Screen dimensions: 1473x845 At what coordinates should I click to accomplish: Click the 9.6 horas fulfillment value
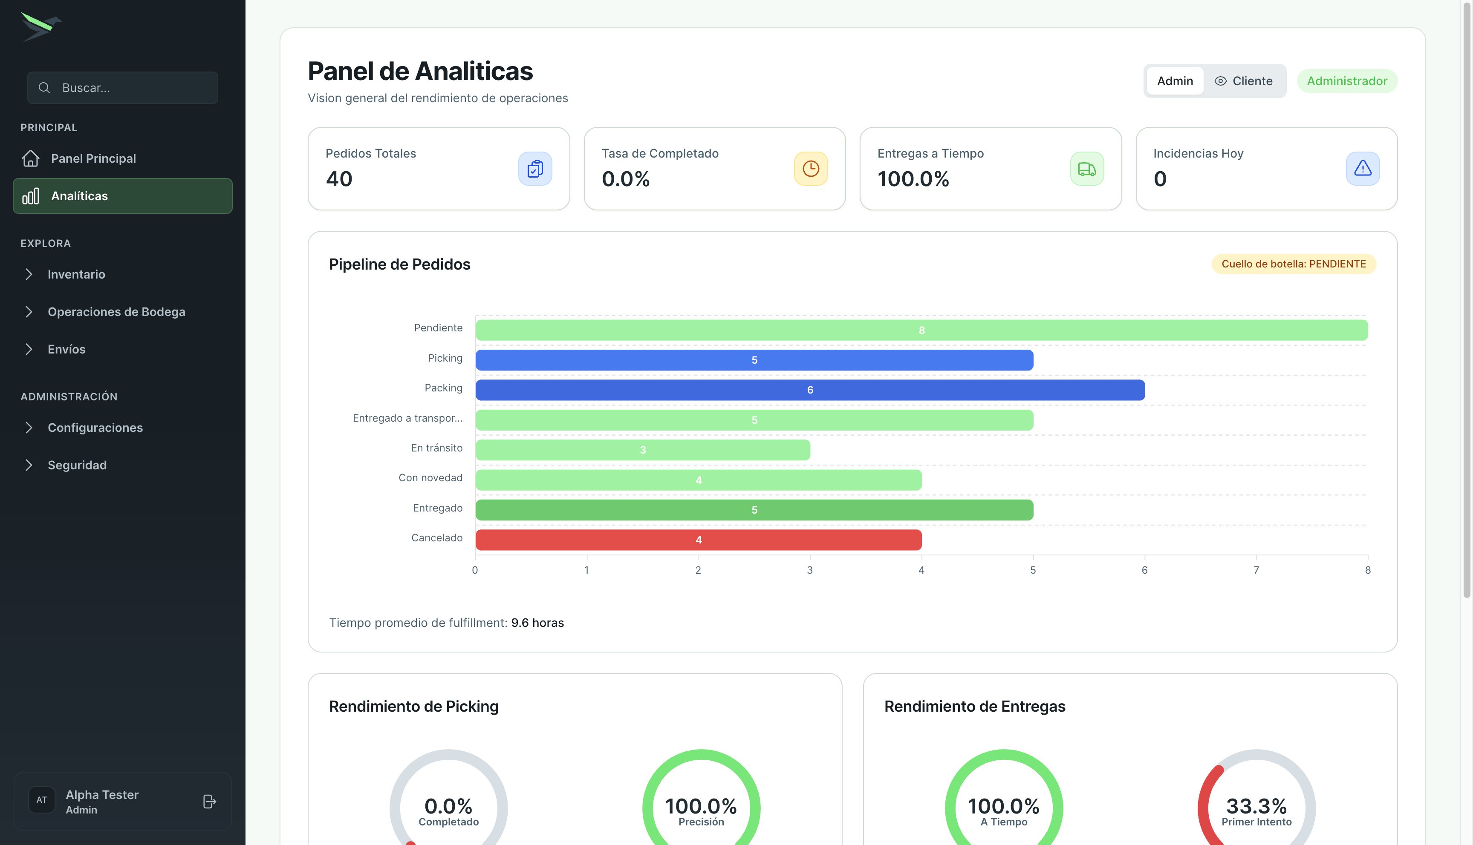[x=537, y=623]
